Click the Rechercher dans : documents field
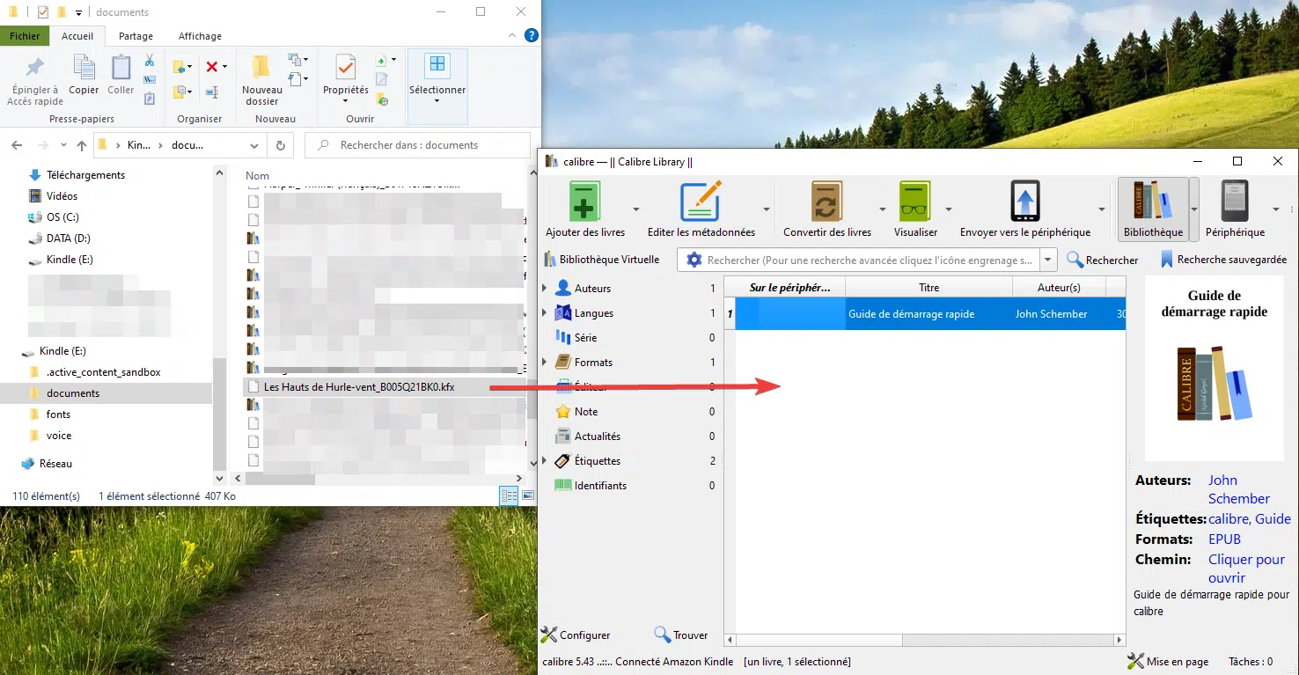1299x675 pixels. coord(417,145)
